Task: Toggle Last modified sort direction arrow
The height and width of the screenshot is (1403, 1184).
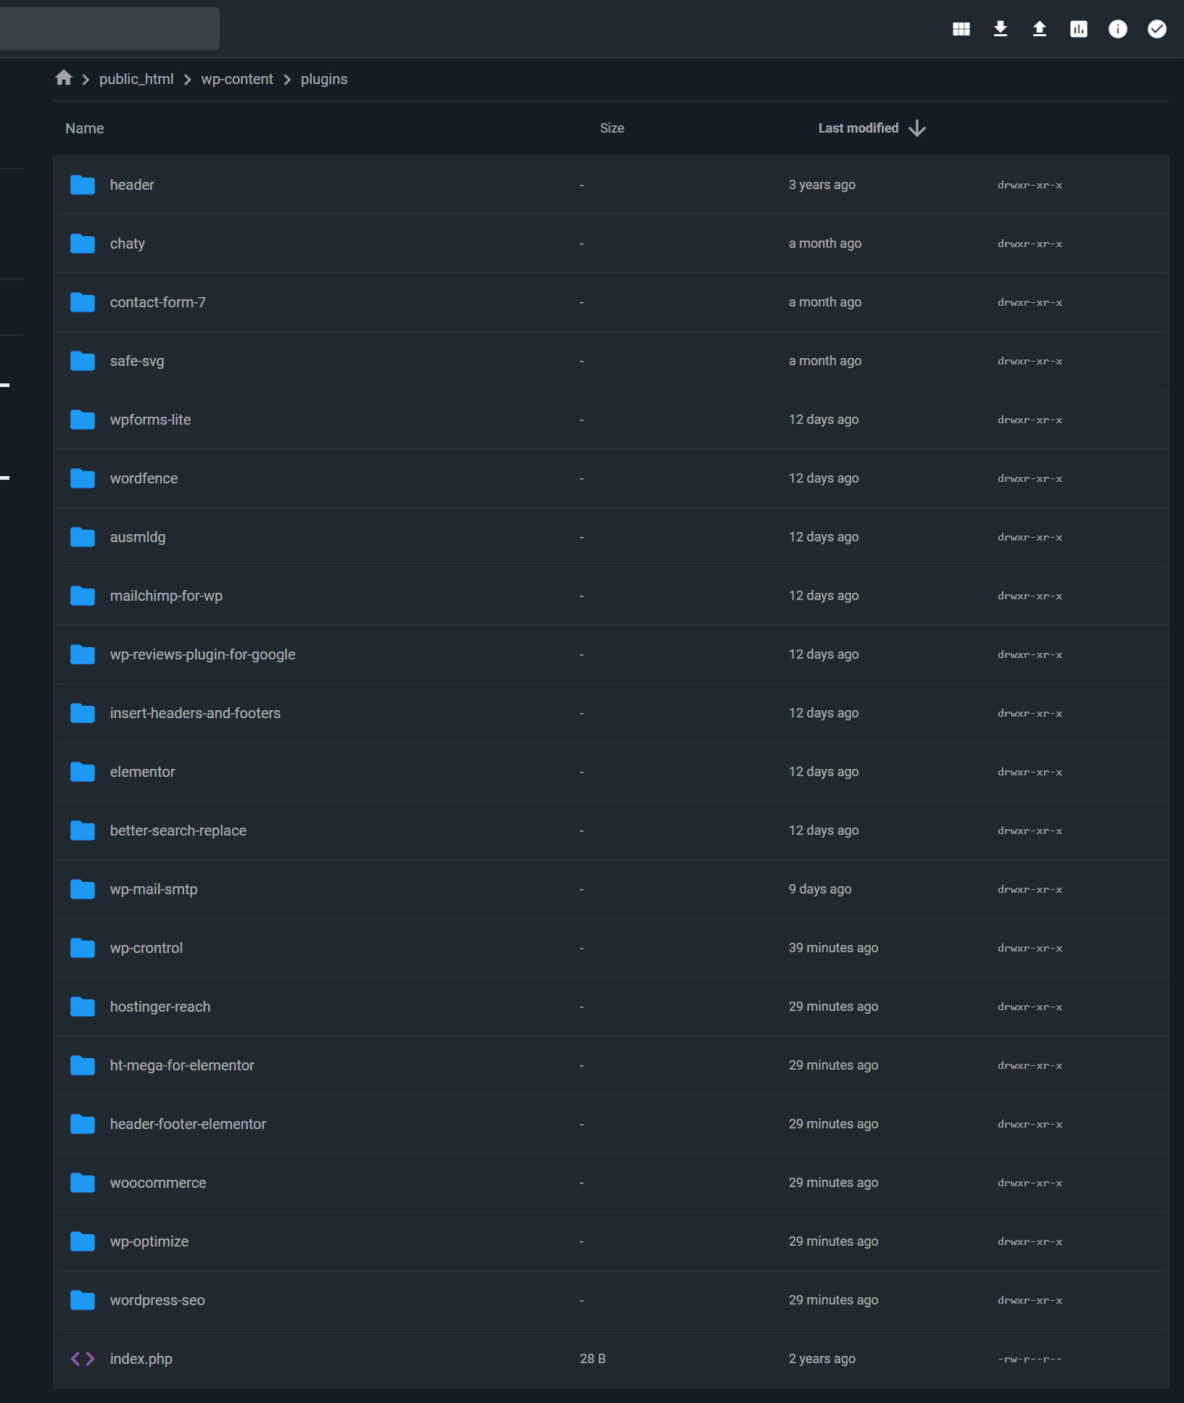Action: pos(917,128)
